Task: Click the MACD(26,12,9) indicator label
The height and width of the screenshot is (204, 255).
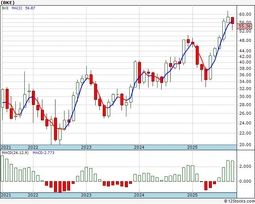Action: 15,153
